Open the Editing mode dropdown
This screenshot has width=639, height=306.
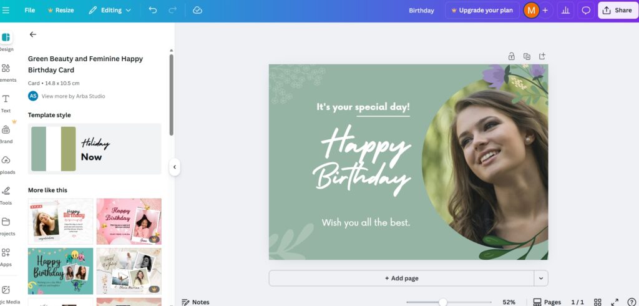click(110, 11)
